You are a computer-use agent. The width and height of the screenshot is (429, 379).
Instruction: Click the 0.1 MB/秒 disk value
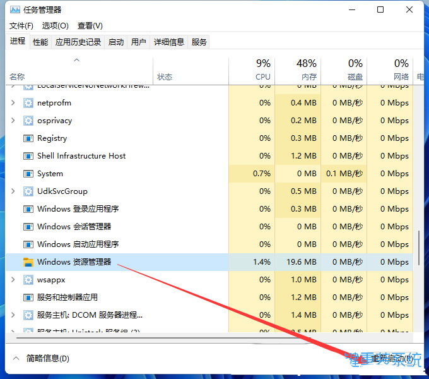pos(344,174)
